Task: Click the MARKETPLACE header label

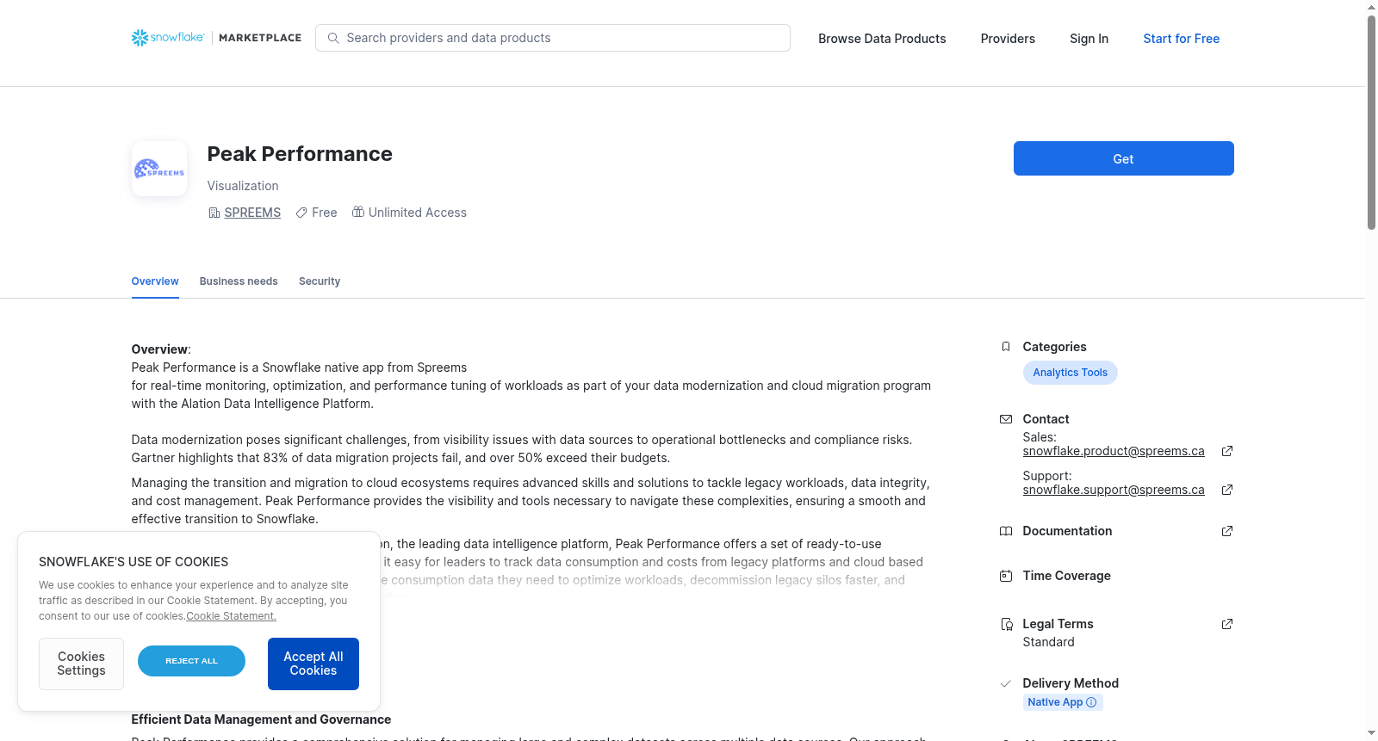Action: tap(260, 38)
